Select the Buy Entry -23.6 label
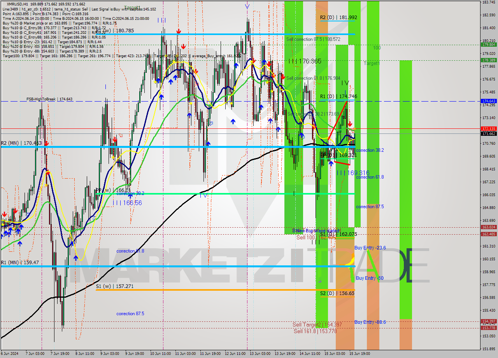The height and width of the screenshot is (358, 498). click(370, 248)
